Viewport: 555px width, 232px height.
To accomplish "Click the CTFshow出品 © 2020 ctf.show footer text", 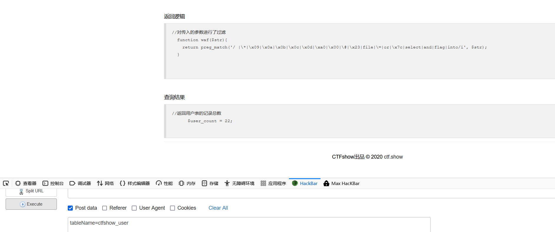I will pyautogui.click(x=367, y=157).
